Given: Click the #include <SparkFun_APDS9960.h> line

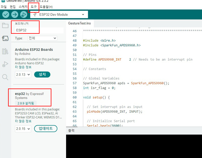Looking at the screenshot, I should 112,45.
